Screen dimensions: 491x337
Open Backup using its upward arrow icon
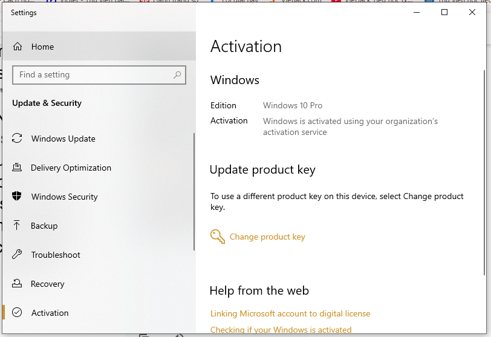[x=18, y=226]
